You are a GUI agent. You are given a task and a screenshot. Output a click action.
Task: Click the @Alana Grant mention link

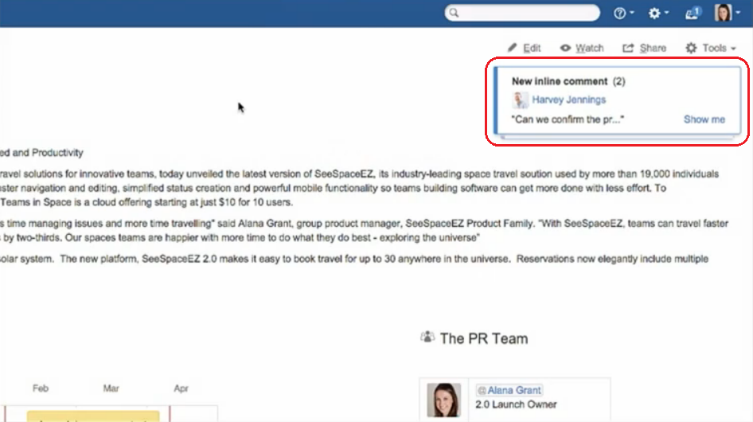pyautogui.click(x=509, y=390)
